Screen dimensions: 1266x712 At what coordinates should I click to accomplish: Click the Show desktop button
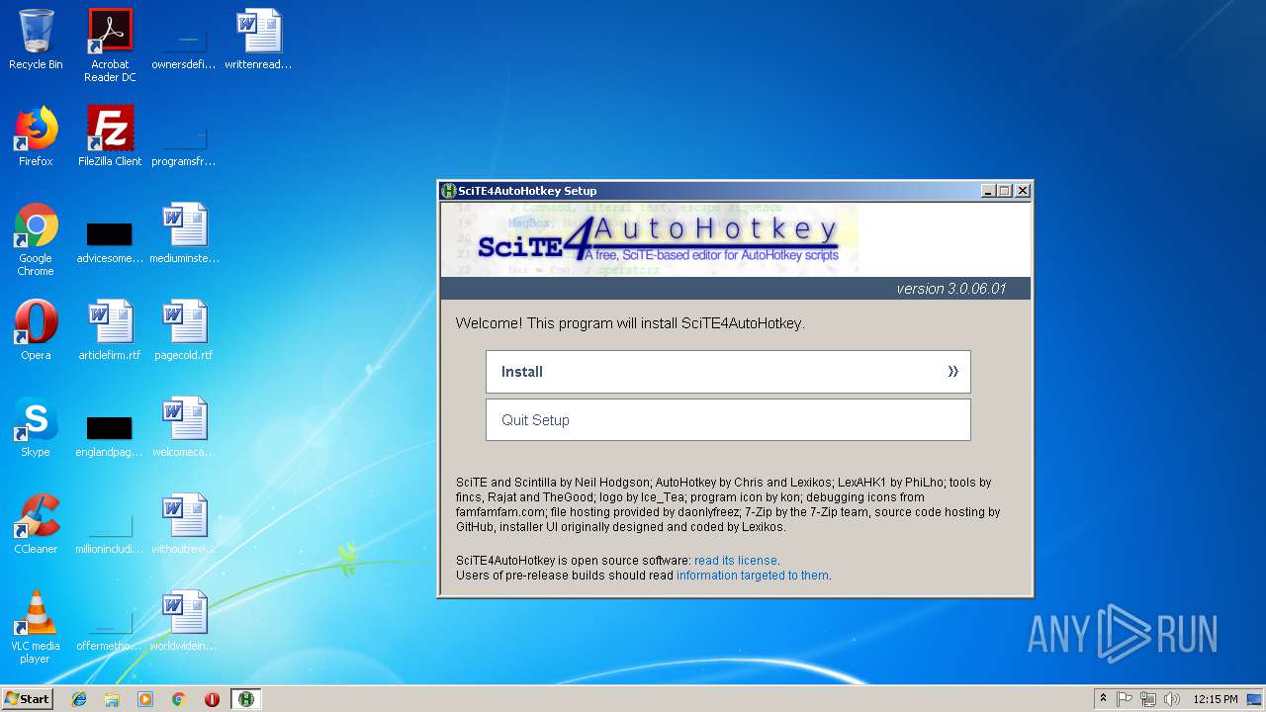pos(1256,699)
